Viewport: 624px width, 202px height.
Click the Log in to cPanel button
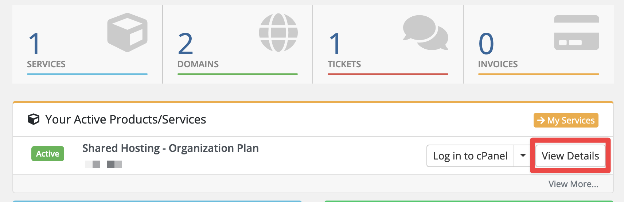[470, 156]
